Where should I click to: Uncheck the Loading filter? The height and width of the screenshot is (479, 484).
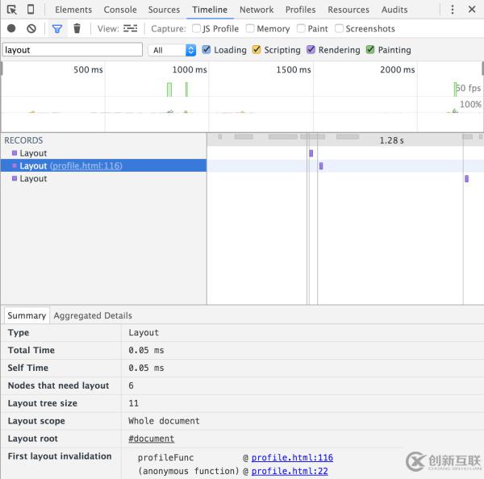207,50
